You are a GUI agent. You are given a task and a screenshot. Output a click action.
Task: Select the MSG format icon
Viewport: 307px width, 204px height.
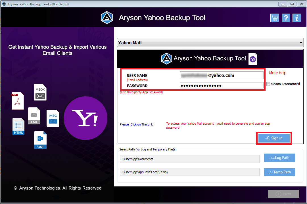click(x=53, y=118)
